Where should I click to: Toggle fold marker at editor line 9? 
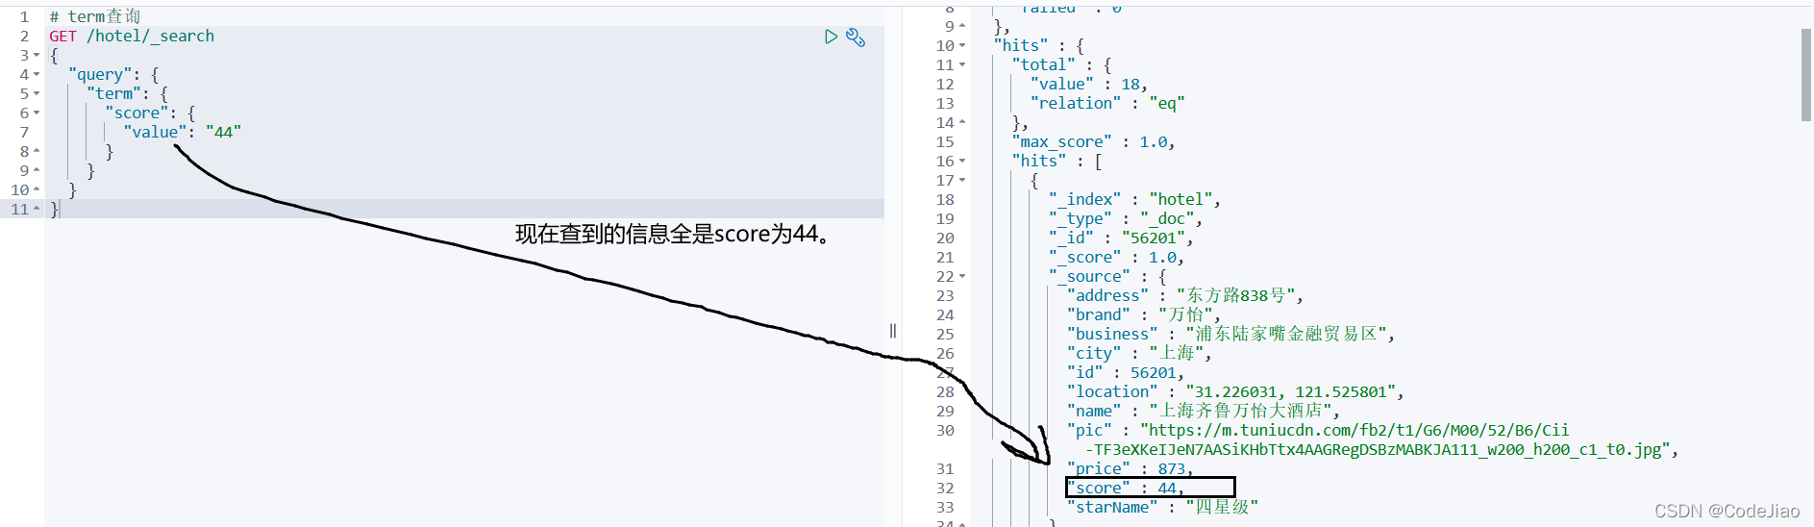[x=37, y=170]
